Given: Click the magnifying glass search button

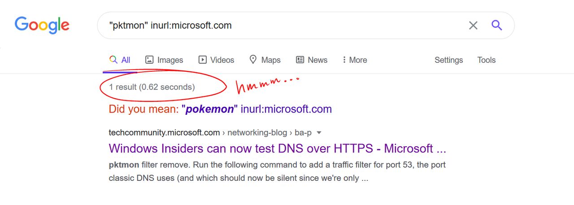Looking at the screenshot, I should pos(496,25).
